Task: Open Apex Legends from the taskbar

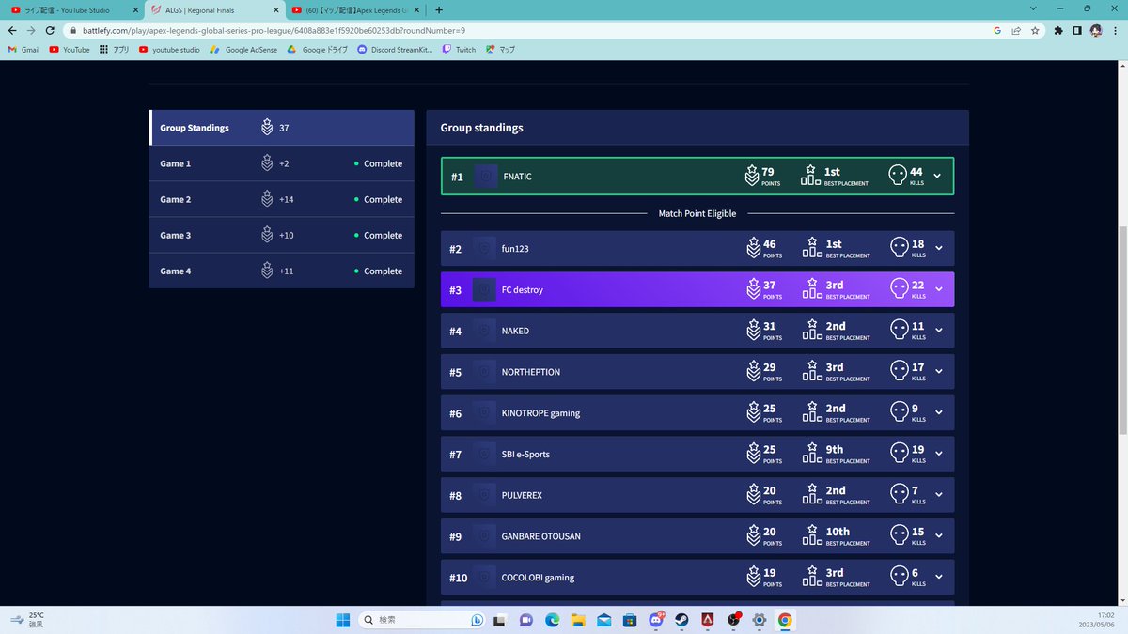Action: (x=707, y=620)
